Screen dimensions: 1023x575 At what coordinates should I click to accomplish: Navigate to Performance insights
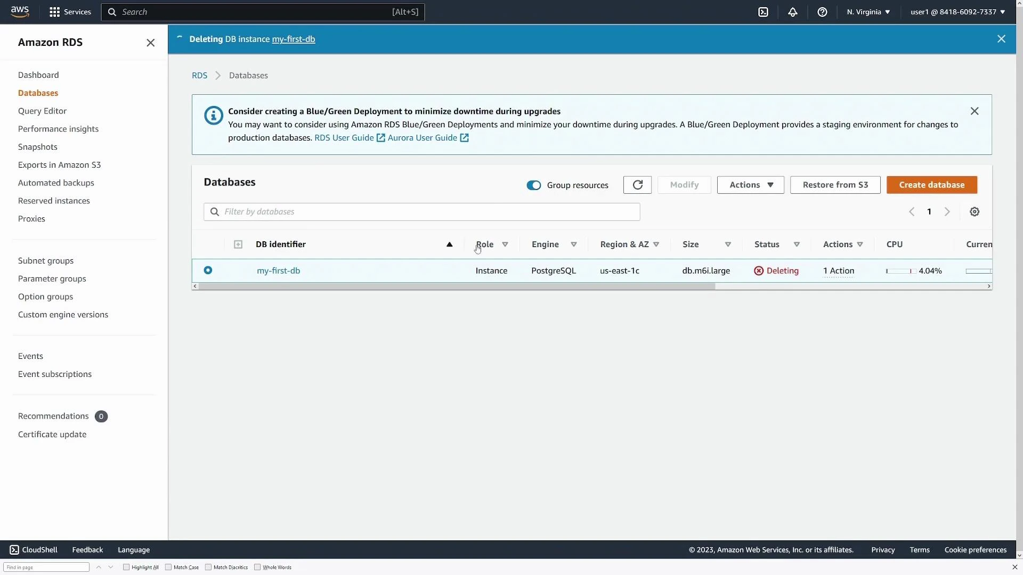coord(58,128)
